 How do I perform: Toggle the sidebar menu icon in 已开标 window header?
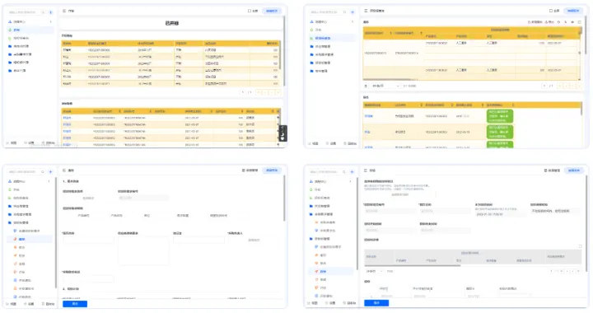[64, 11]
